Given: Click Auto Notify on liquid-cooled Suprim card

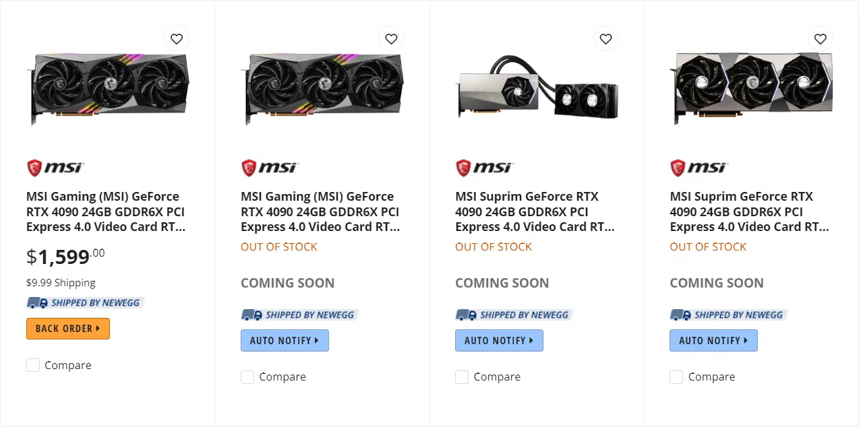Looking at the screenshot, I should tap(499, 340).
